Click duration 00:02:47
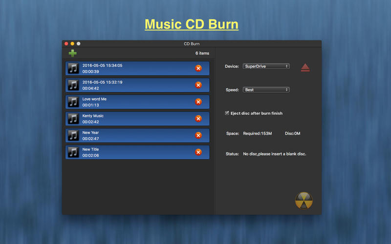Screen dimensions: 391x244 coord(90,139)
